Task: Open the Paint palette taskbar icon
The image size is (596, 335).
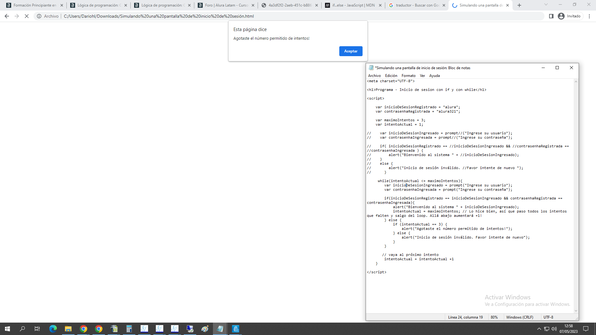Action: (205, 329)
